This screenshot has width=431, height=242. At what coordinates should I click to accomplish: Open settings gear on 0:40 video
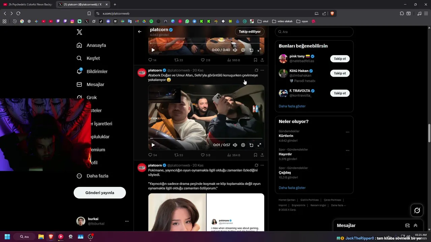[x=243, y=50]
